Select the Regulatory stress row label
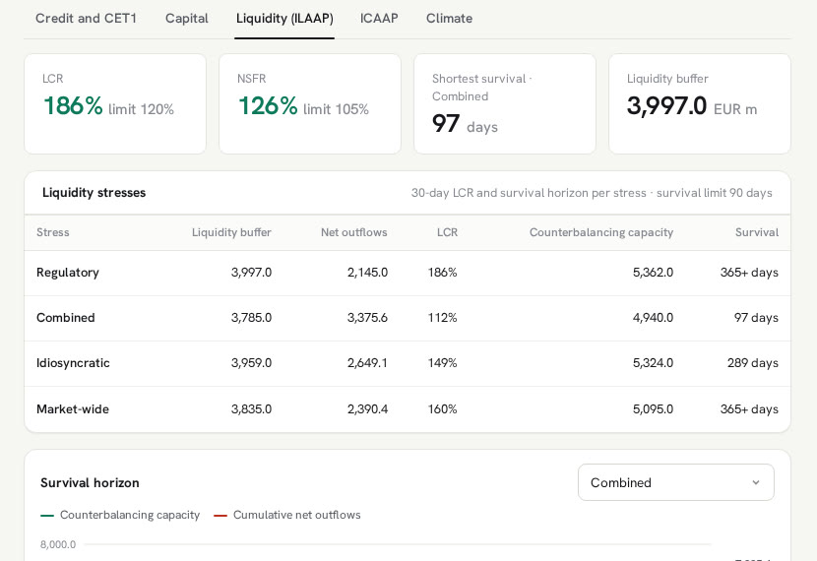This screenshot has width=817, height=561. click(x=68, y=273)
